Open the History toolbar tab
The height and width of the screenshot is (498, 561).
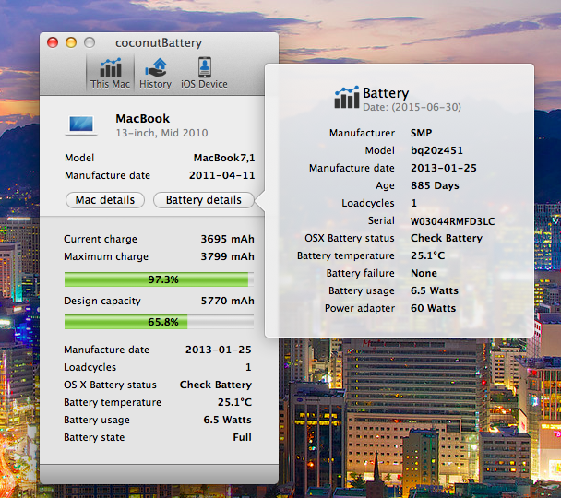coord(155,73)
